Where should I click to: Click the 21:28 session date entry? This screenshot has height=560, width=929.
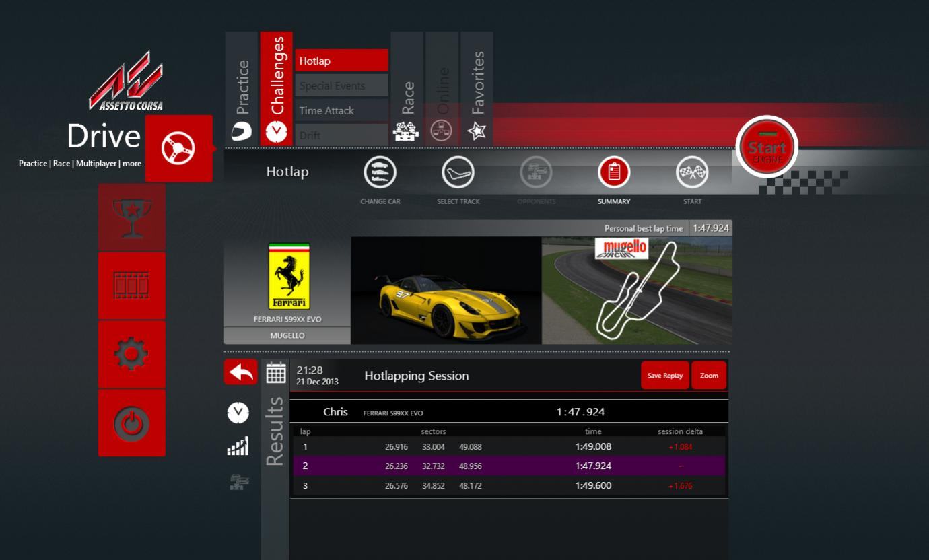pyautogui.click(x=317, y=376)
